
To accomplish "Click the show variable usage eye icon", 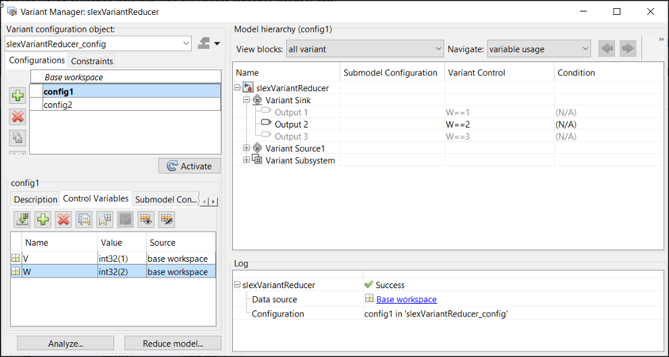I will pyautogui.click(x=145, y=219).
